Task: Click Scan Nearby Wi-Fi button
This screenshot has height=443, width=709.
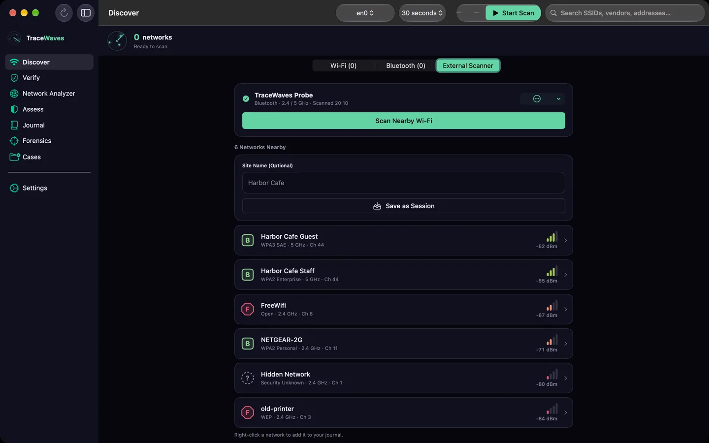Action: point(404,121)
